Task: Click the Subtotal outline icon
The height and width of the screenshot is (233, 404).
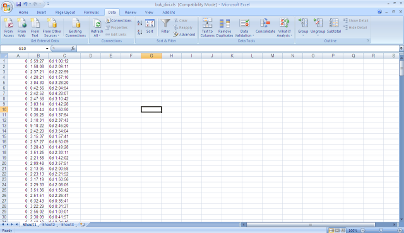Action: tap(334, 26)
